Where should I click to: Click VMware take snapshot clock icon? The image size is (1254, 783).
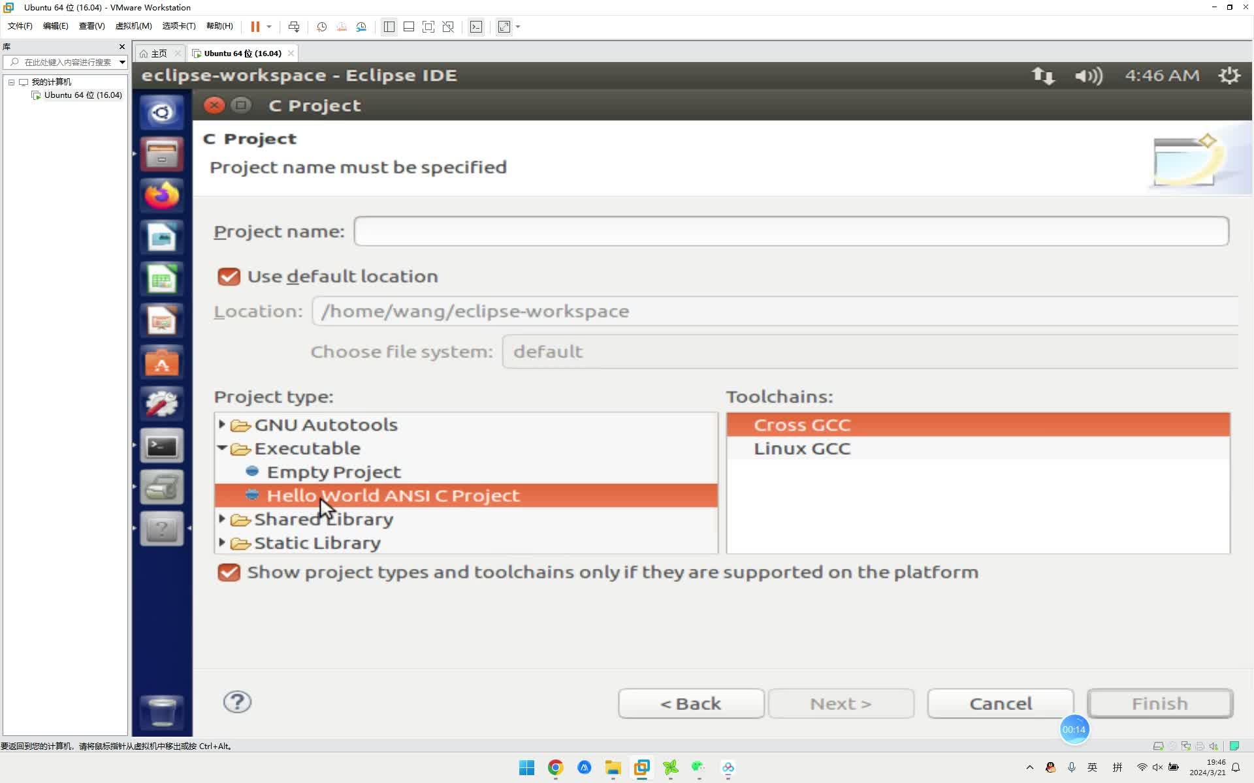tap(321, 27)
